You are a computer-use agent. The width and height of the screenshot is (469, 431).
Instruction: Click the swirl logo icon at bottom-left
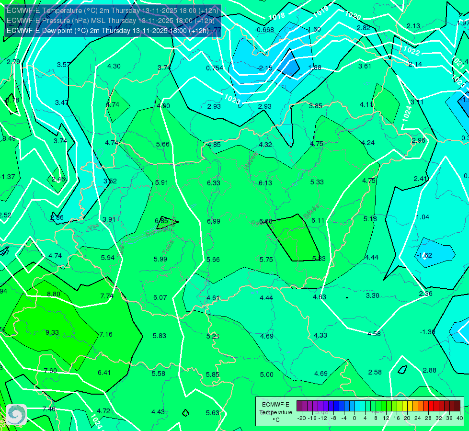point(16,415)
